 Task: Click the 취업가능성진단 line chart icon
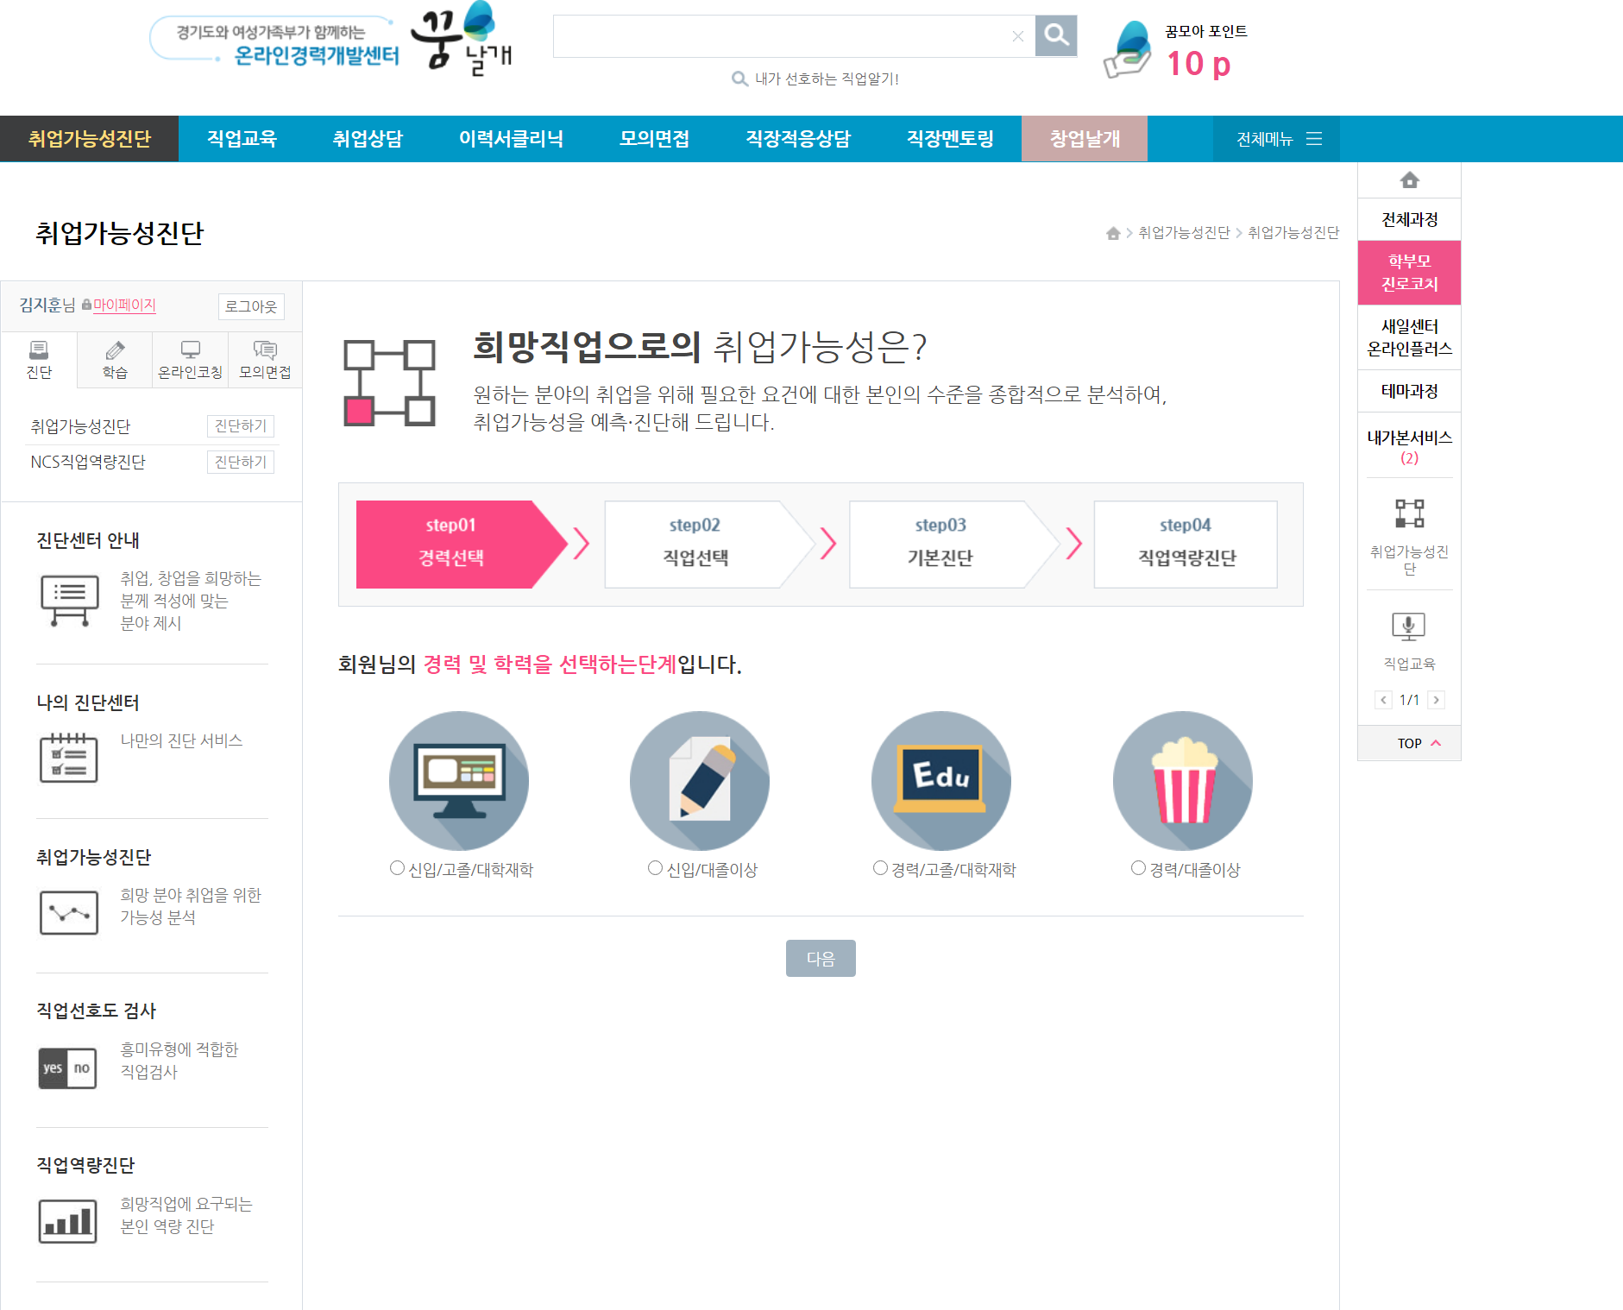pyautogui.click(x=69, y=912)
